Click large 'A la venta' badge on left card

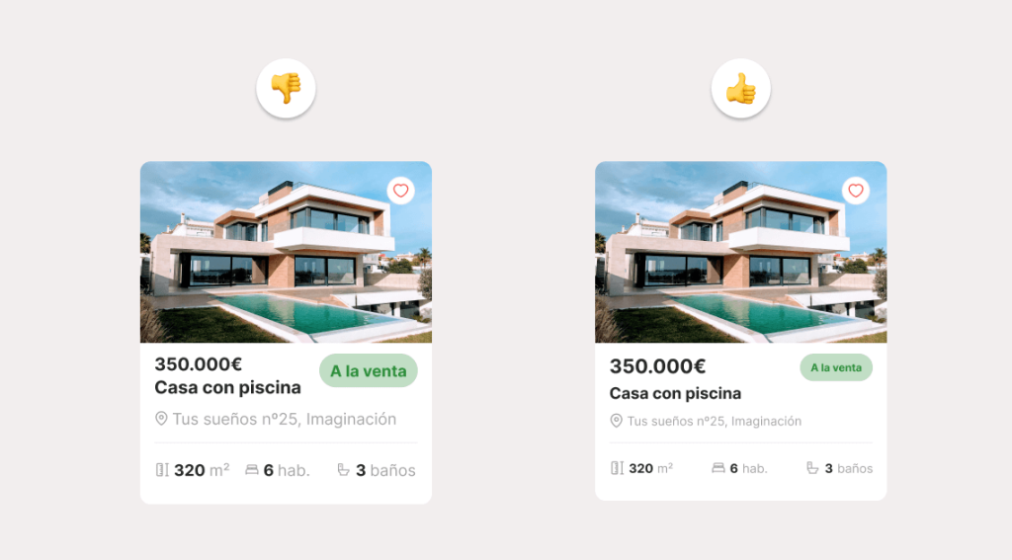click(369, 371)
